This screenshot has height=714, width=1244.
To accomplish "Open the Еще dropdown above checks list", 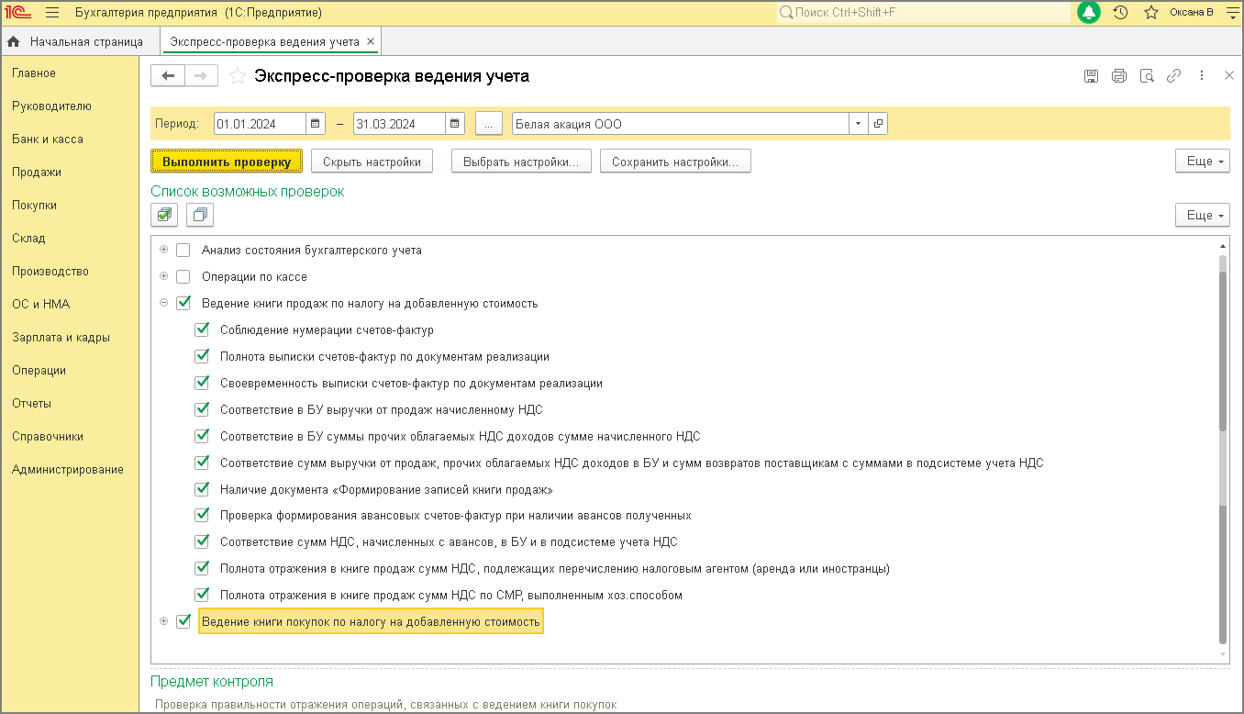I will coord(1202,215).
